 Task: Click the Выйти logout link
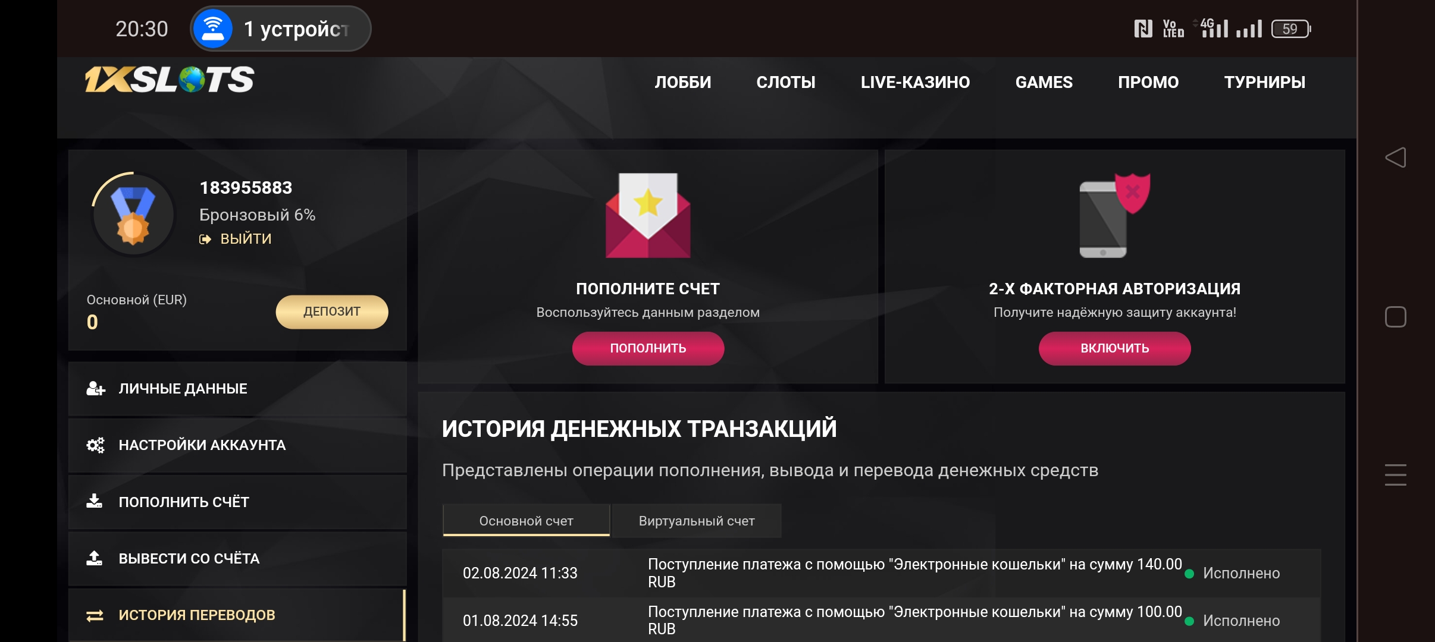pos(236,239)
